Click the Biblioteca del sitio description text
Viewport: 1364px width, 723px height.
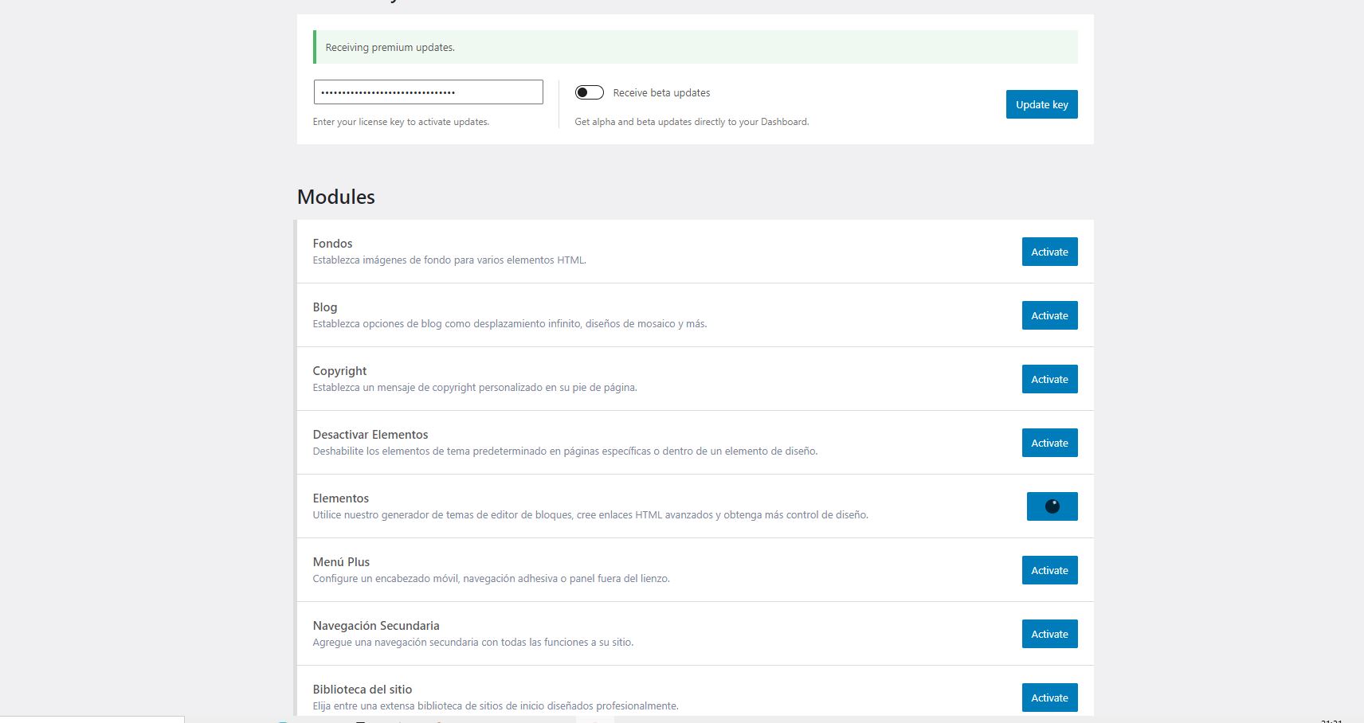coord(496,706)
